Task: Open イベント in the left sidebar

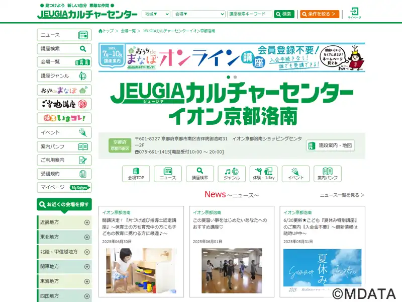Action: coord(64,132)
